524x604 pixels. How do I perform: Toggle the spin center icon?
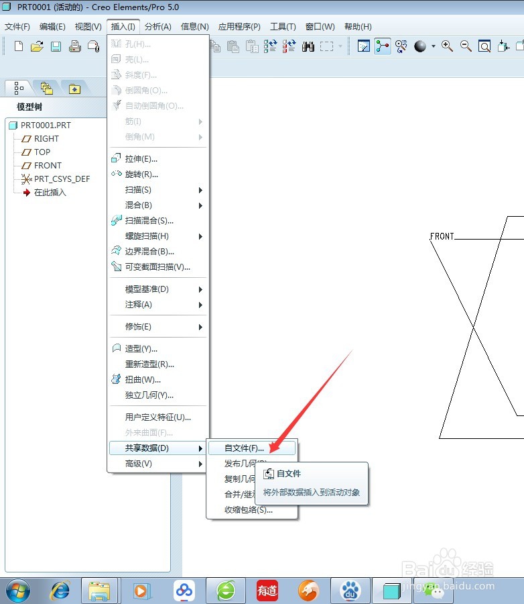(383, 46)
